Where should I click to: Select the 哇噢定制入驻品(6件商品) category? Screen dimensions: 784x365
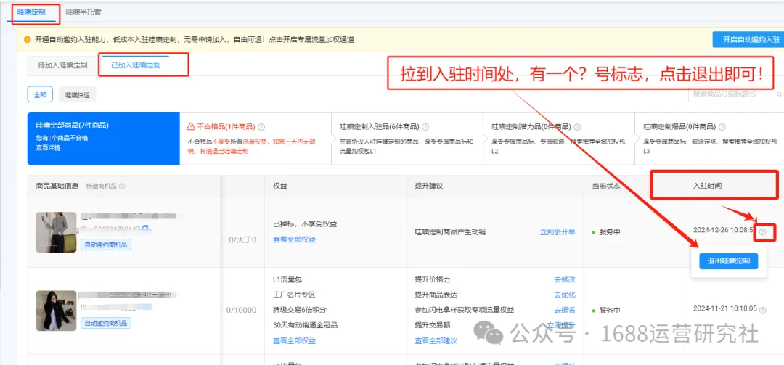407,139
